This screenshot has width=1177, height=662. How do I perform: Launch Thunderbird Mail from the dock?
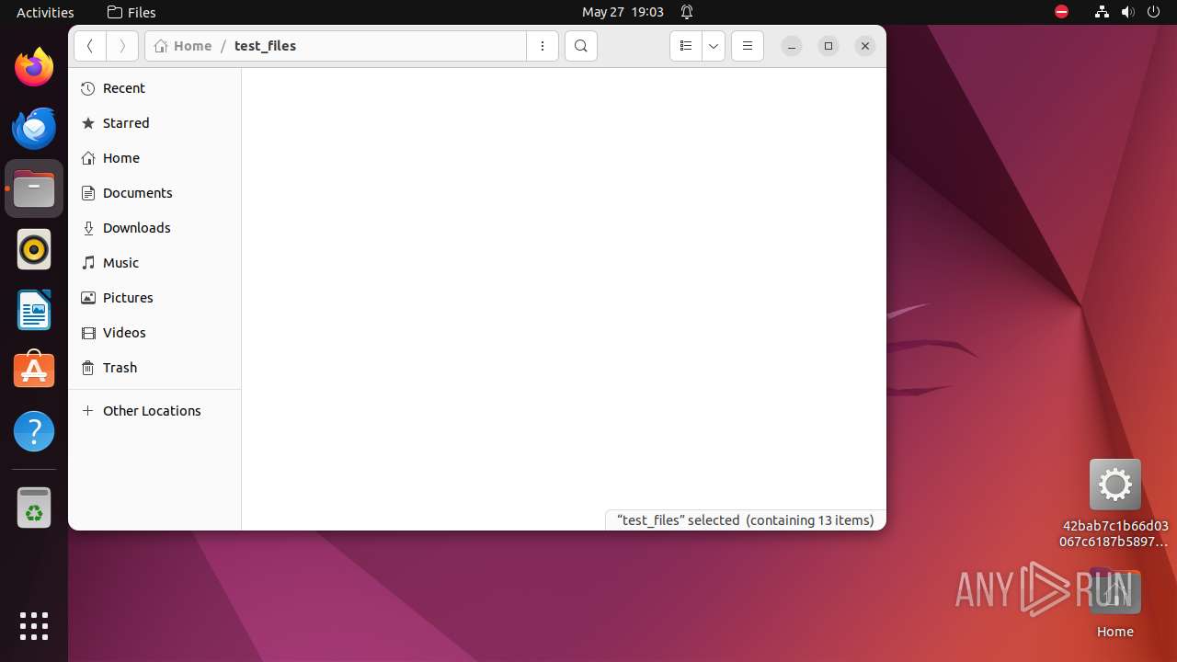click(x=34, y=128)
